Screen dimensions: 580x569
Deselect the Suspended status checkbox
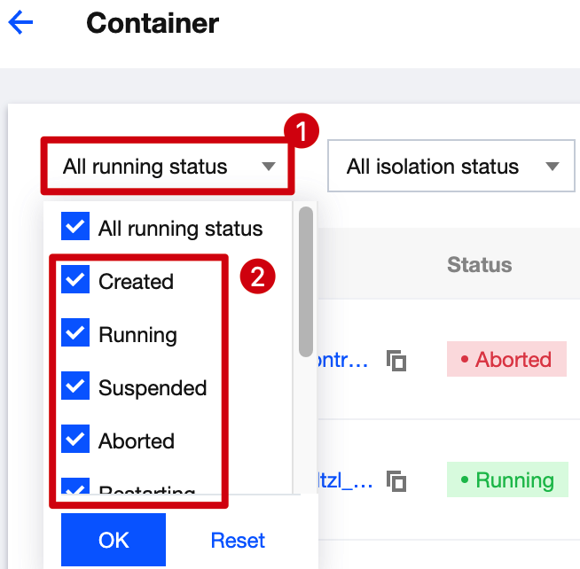pos(75,387)
